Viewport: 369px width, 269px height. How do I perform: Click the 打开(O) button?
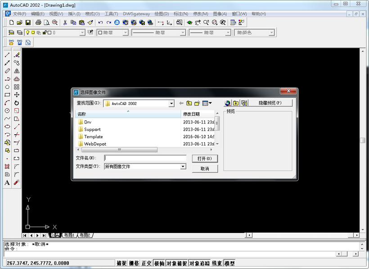[x=205, y=159]
